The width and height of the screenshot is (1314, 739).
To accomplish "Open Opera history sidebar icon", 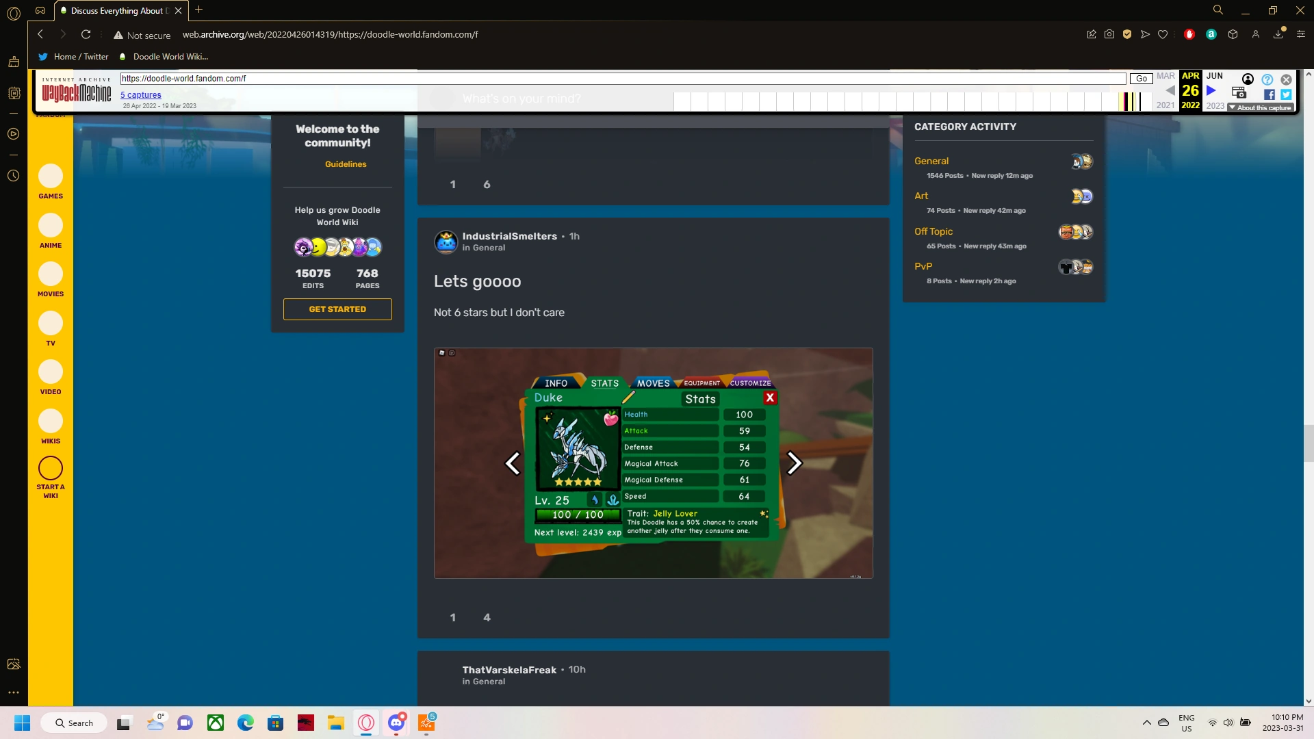I will [x=13, y=176].
